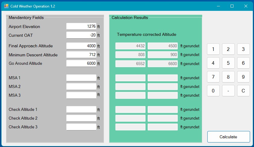Click the Check Altitude 1 input field
254x147 pixels.
pos(81,110)
